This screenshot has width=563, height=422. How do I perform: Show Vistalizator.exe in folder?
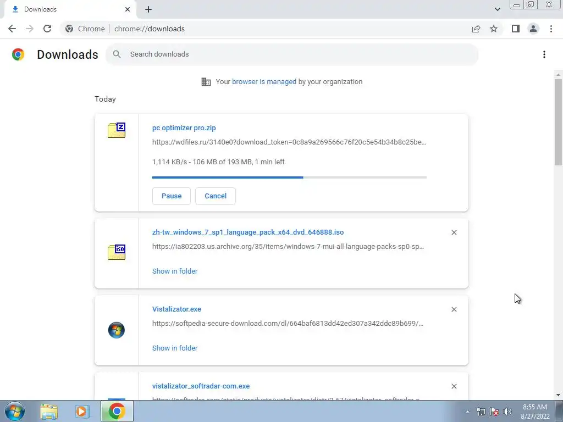coord(175,348)
